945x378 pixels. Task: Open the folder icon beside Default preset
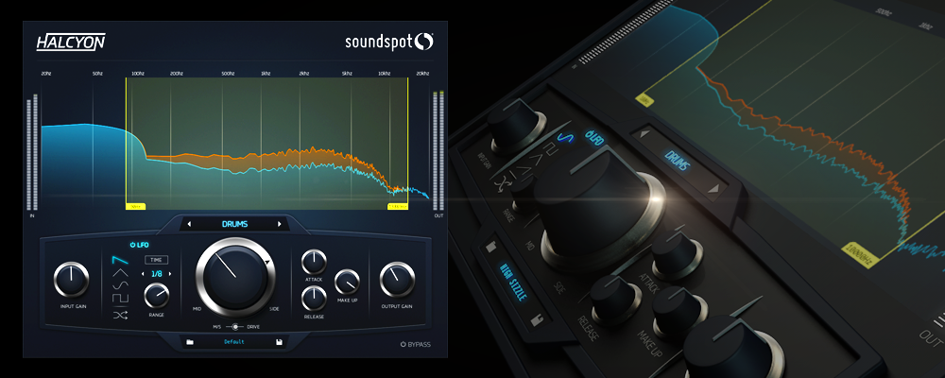[190, 342]
